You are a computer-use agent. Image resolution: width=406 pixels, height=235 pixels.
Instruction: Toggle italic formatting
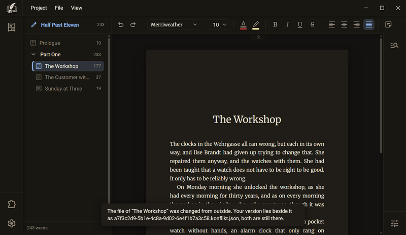(x=287, y=24)
